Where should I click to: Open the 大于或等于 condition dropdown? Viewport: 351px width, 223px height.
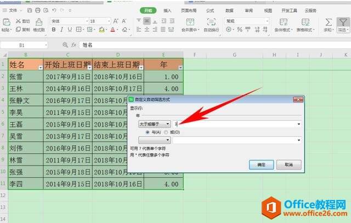coord(154,125)
